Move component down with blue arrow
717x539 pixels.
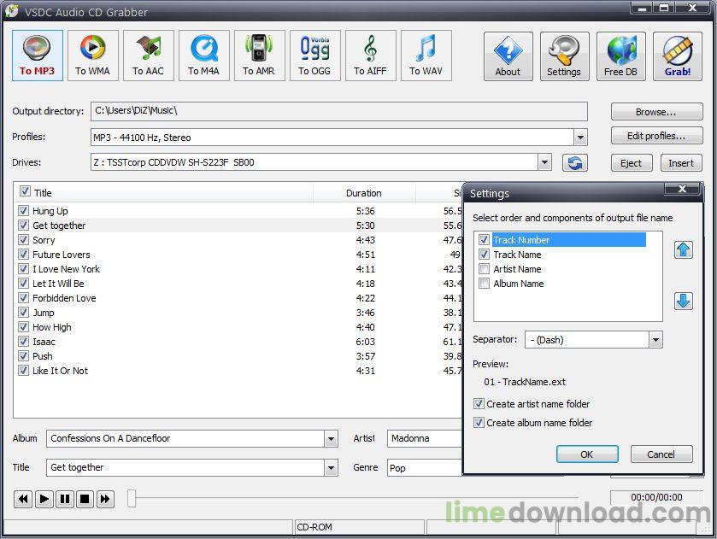pos(683,301)
